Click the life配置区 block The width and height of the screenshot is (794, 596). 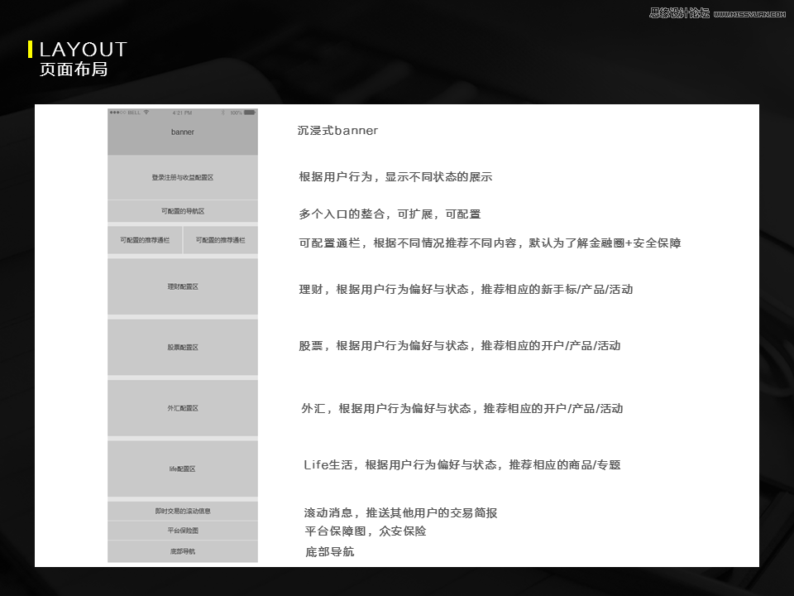point(182,469)
